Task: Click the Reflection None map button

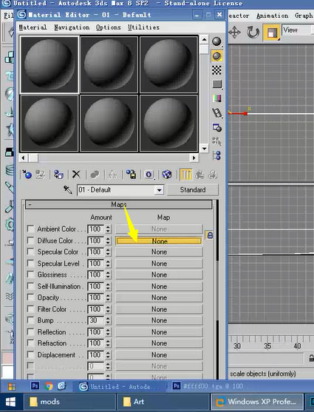Action: click(x=159, y=332)
